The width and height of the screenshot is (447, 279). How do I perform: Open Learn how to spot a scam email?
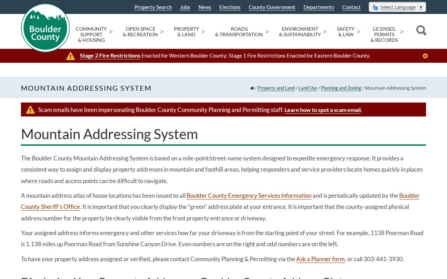pyautogui.click(x=323, y=110)
